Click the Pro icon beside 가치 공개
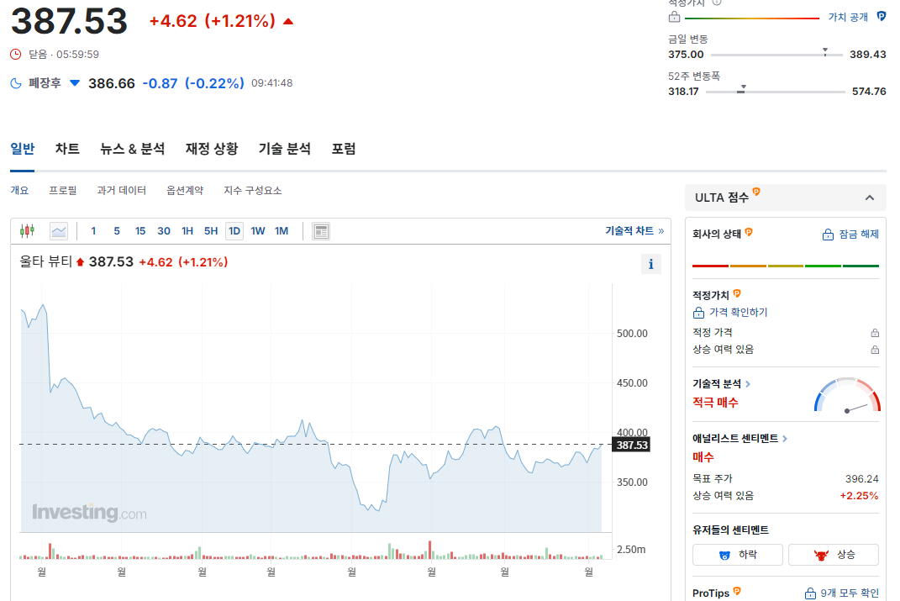900x601 pixels. coord(881,17)
